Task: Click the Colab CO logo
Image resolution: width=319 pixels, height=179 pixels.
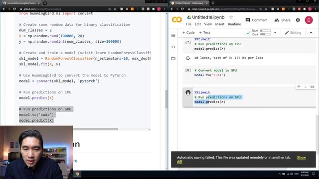Action: point(177,20)
